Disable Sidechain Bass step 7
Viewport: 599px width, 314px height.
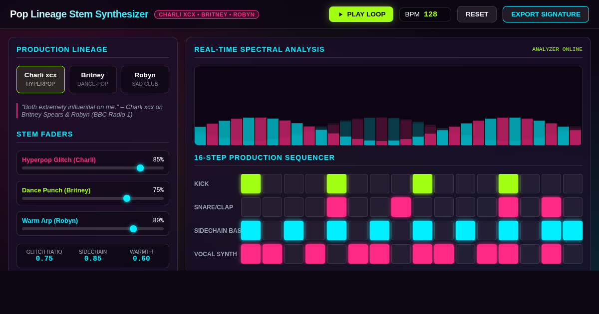pos(379,230)
